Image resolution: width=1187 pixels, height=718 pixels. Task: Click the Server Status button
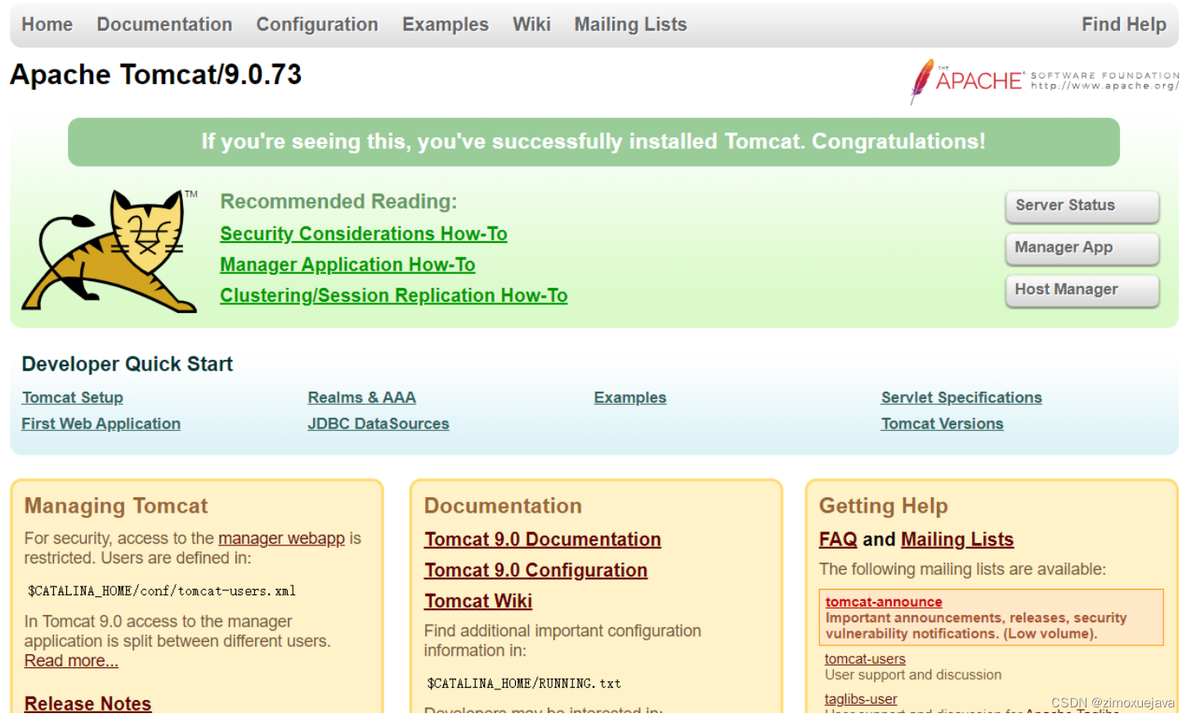click(1082, 206)
